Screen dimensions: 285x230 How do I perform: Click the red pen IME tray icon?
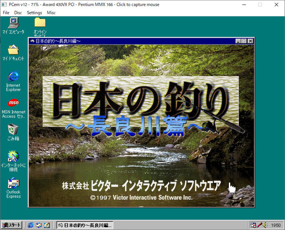pyautogui.click(x=259, y=225)
